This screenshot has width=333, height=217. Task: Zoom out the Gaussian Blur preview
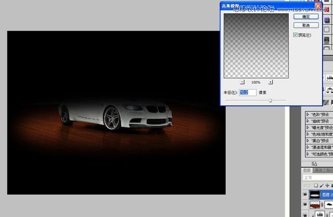[242, 82]
